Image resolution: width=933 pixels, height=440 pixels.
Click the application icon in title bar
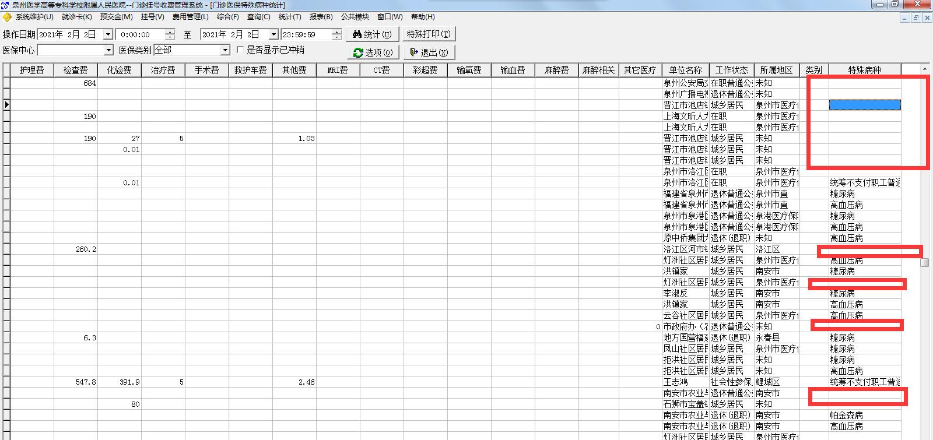(x=6, y=5)
